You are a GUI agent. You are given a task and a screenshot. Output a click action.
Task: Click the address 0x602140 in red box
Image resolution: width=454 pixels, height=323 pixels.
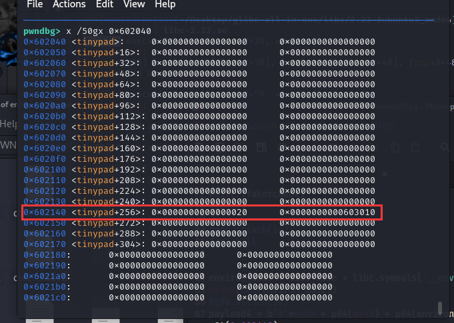(45, 212)
